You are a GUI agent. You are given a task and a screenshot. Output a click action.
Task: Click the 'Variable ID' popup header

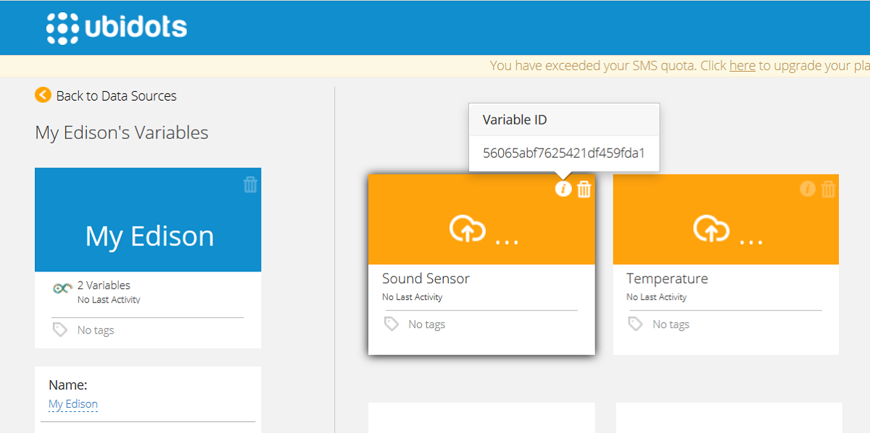pos(564,119)
